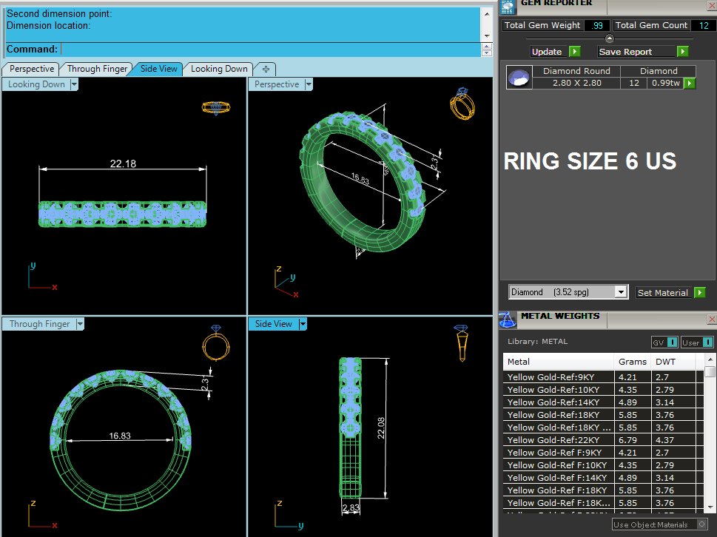The width and height of the screenshot is (717, 537).
Task: Click the green arrow next to Update
Action: tap(575, 52)
